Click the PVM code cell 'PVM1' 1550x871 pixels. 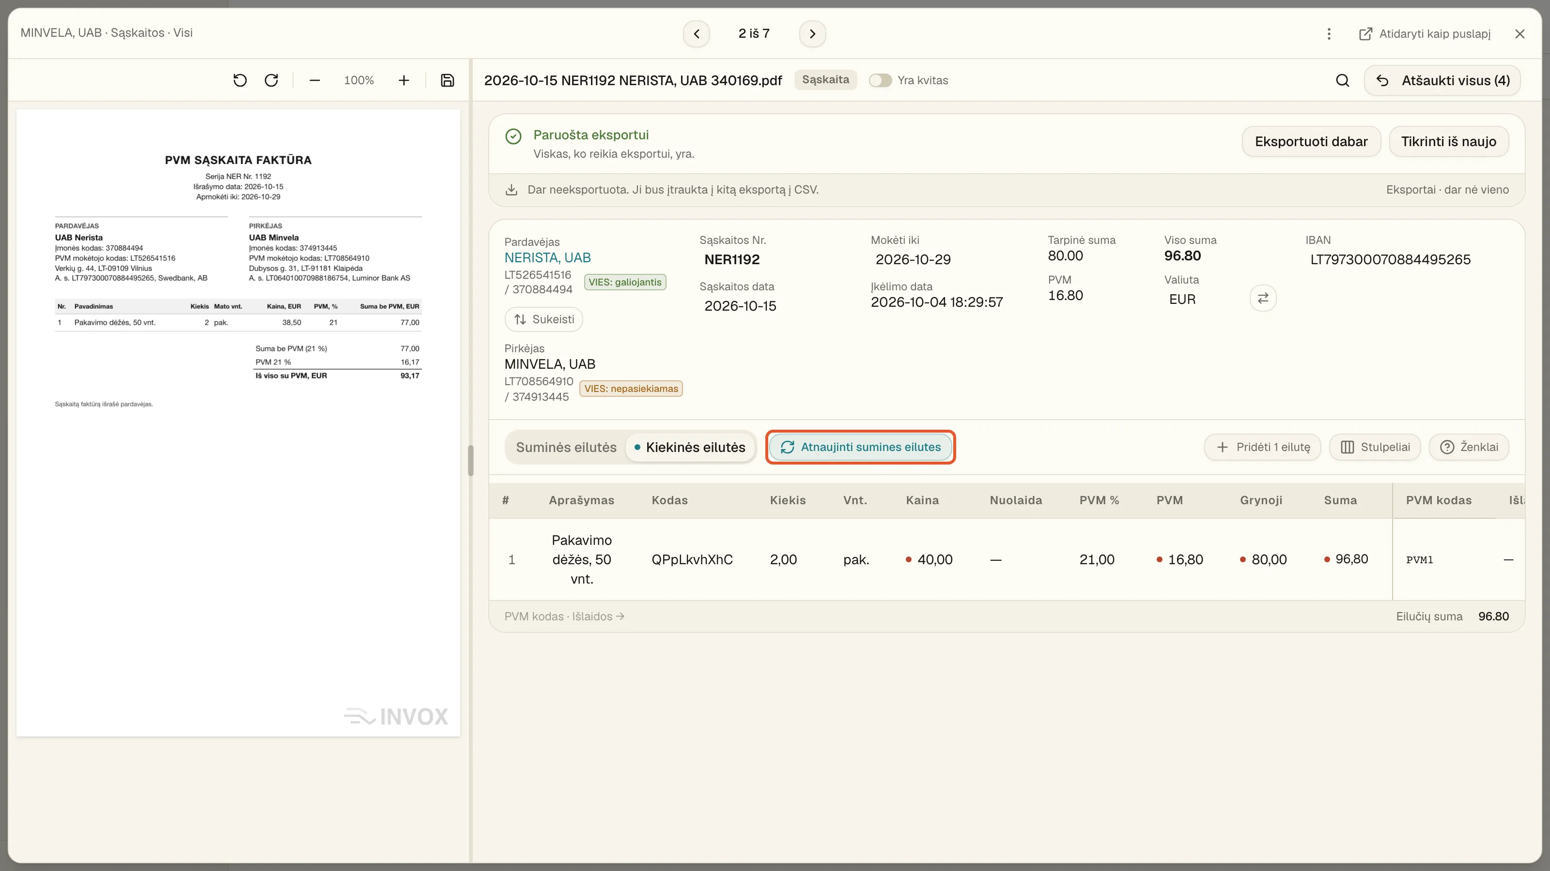[1419, 560]
